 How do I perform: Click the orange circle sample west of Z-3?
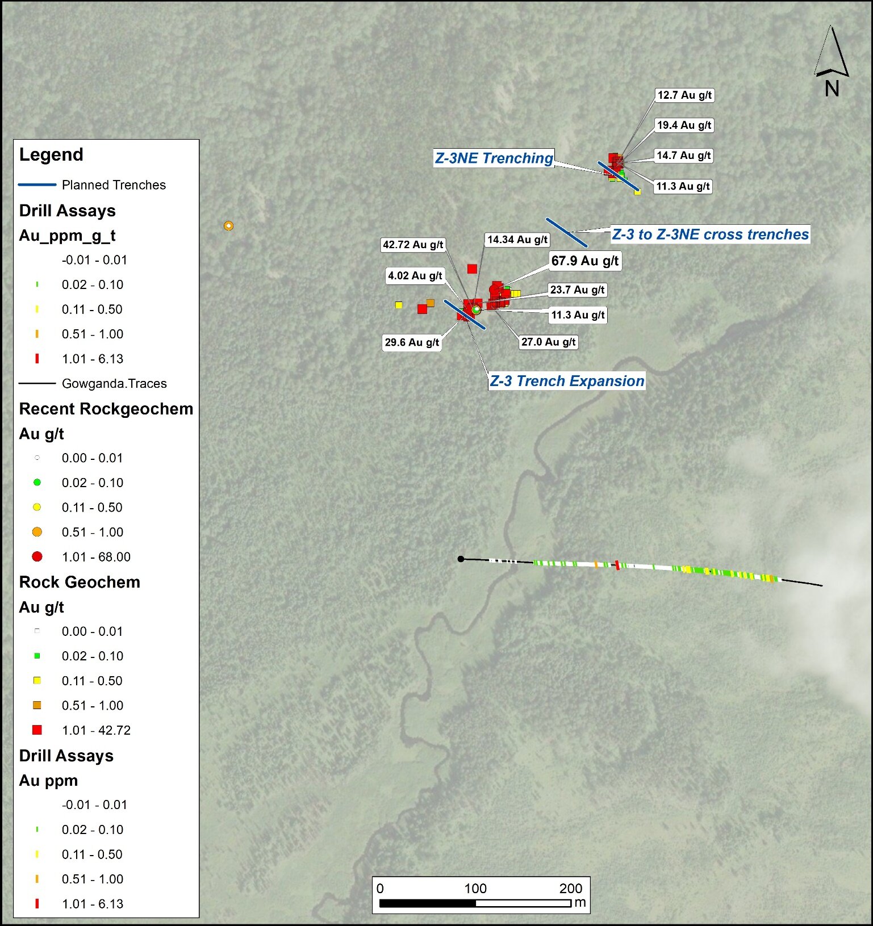click(228, 226)
